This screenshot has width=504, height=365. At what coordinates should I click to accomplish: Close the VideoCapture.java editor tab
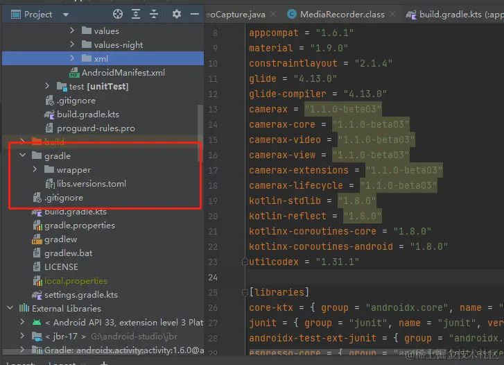click(x=273, y=14)
